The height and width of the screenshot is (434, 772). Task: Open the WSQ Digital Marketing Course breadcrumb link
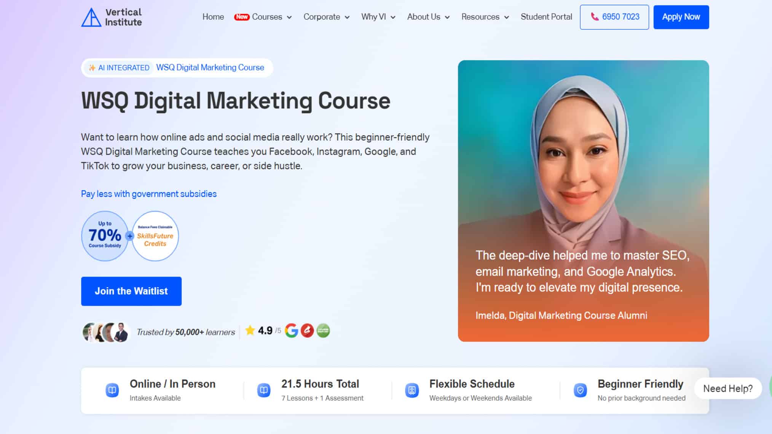coord(210,68)
